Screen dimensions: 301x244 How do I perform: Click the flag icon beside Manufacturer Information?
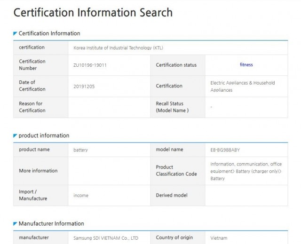point(16,224)
